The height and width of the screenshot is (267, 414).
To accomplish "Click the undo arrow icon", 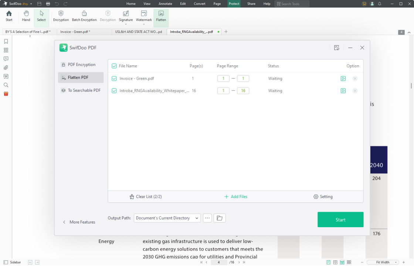I will (x=57, y=4).
